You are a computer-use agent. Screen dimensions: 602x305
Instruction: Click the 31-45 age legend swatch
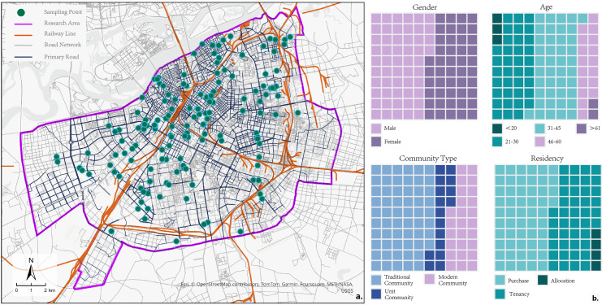[539, 129]
